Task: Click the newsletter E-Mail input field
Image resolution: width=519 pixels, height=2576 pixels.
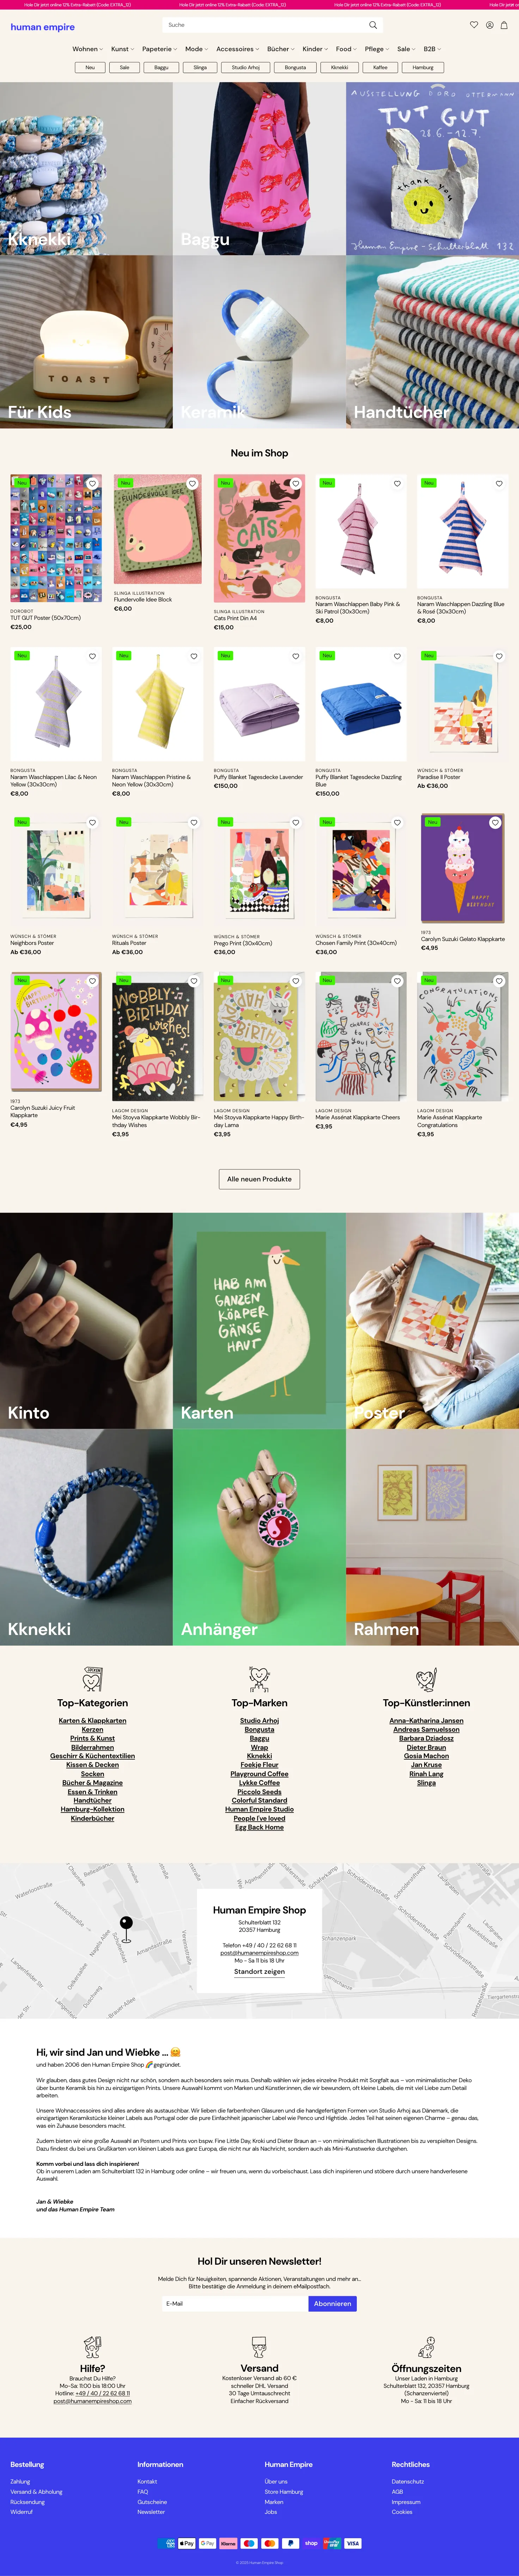Action: (x=234, y=2303)
